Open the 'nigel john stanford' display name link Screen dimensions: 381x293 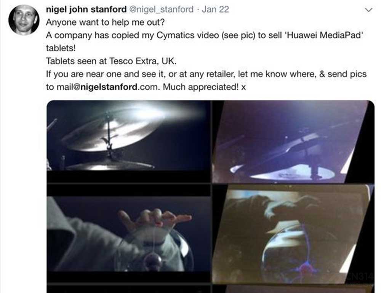[x=86, y=10]
